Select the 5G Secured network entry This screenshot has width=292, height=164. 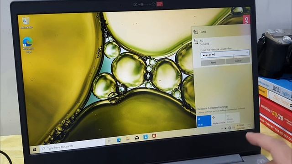coord(221,42)
